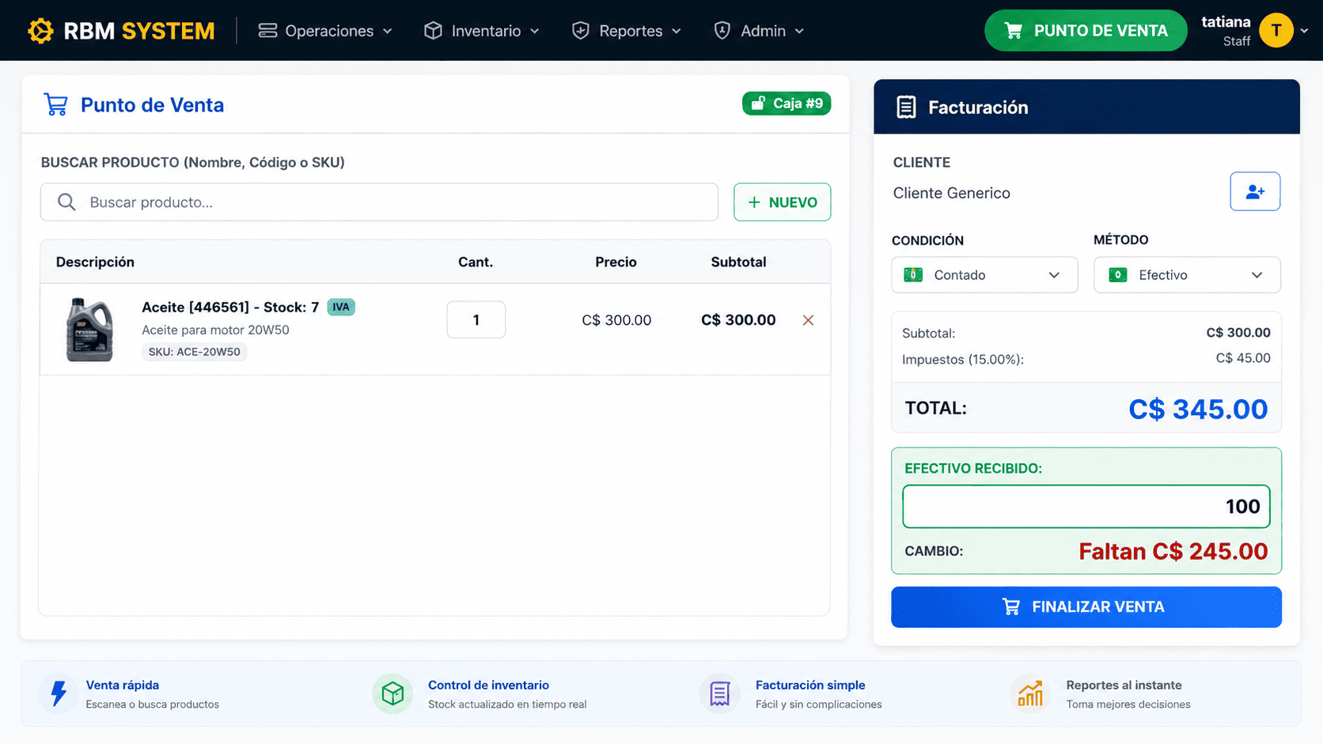Click the magnifier icon in search box
Image resolution: width=1323 pixels, height=744 pixels.
pyautogui.click(x=67, y=202)
